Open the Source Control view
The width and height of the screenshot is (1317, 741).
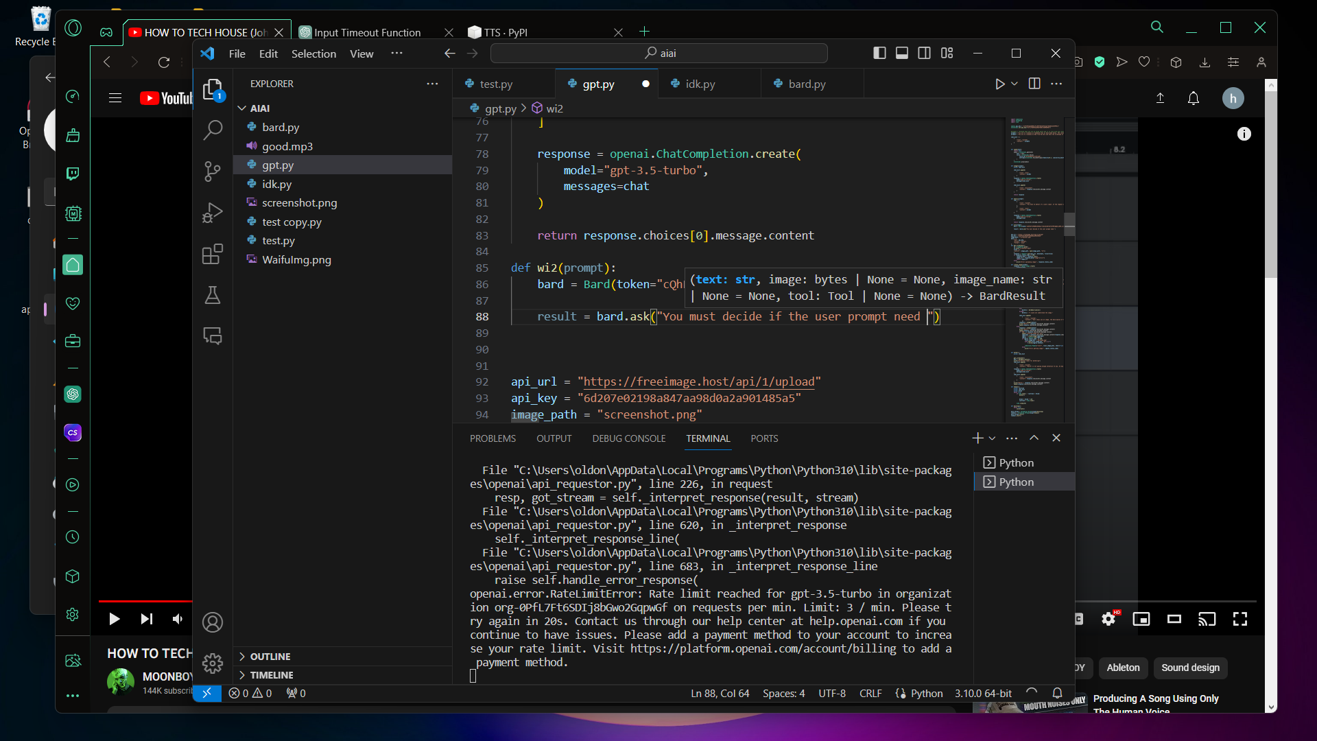tap(213, 171)
